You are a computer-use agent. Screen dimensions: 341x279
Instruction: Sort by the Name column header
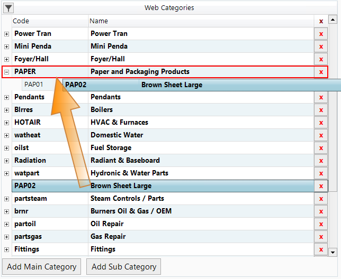201,21
